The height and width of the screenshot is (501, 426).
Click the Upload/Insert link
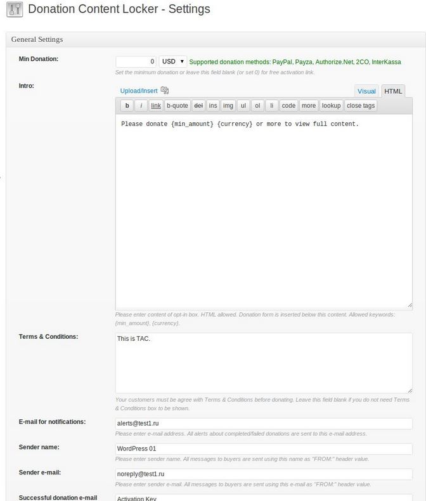click(139, 91)
